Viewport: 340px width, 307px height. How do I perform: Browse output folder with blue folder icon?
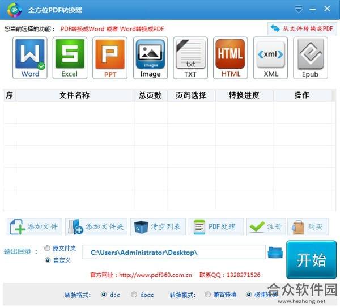275,253
